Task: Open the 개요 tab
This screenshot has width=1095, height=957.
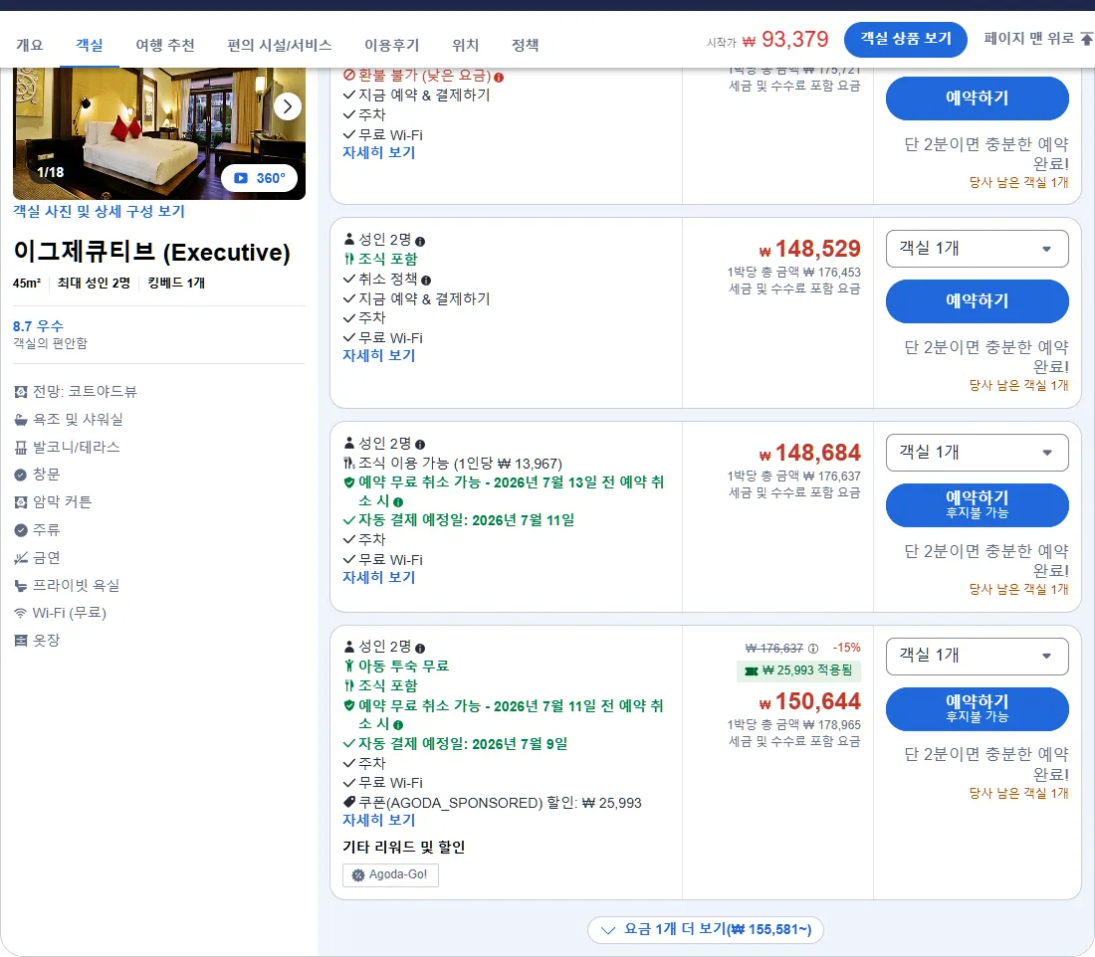Action: pos(29,45)
